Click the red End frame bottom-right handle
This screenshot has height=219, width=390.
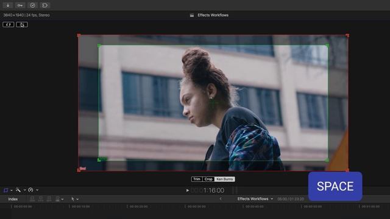347,170
